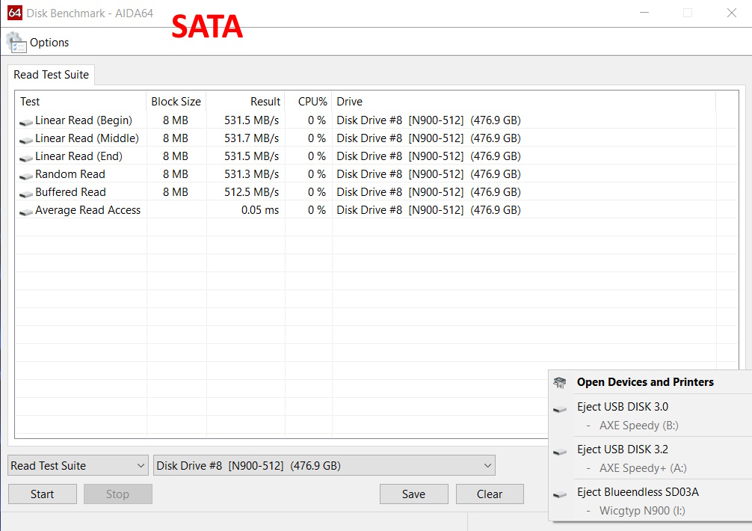The height and width of the screenshot is (531, 752).
Task: Select the Linear Read (Begin) row label
Action: (84, 120)
